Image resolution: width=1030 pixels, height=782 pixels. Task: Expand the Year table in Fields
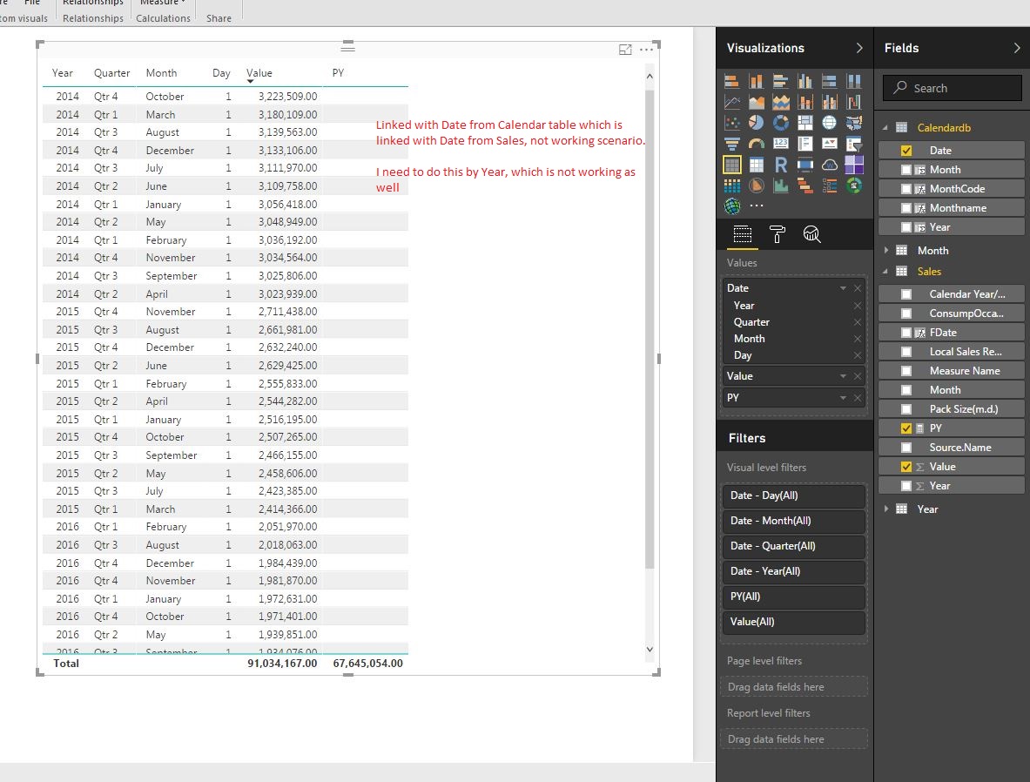click(885, 509)
